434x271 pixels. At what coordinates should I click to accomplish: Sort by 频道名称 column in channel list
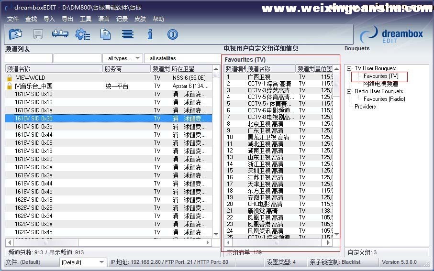tap(54, 69)
